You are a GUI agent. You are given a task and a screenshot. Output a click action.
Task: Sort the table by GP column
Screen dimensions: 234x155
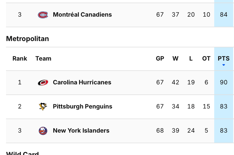point(160,59)
